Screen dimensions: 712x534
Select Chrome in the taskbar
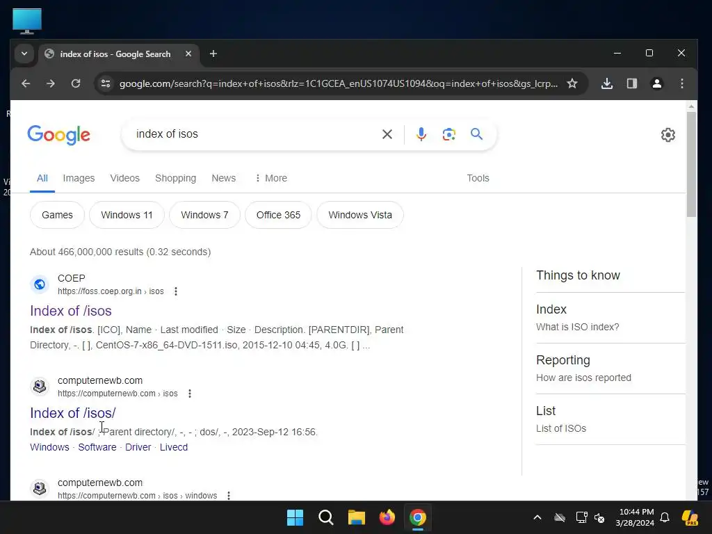(x=418, y=517)
